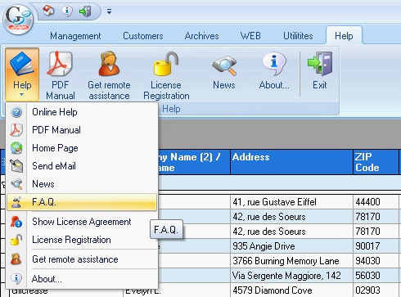Click the ZIP Code column header
Image resolution: width=401 pixels, height=297 pixels.
point(376,162)
